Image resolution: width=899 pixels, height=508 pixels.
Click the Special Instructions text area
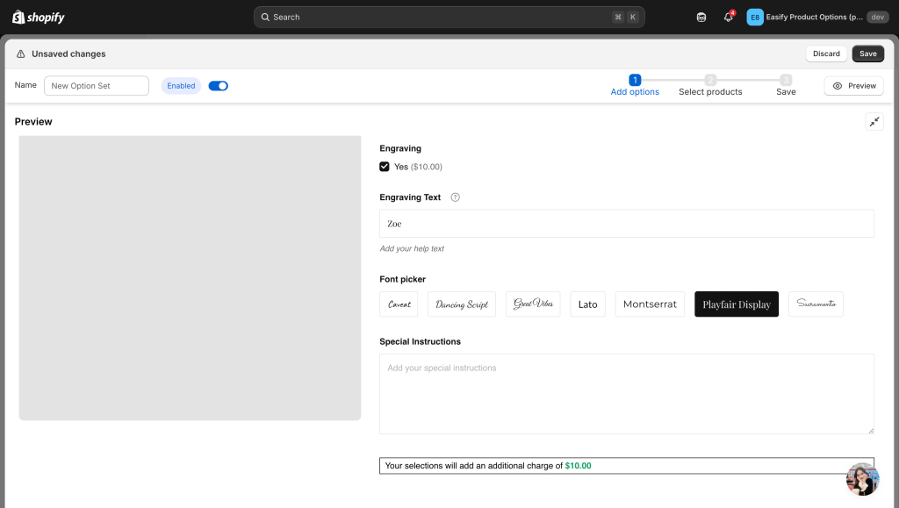click(626, 393)
